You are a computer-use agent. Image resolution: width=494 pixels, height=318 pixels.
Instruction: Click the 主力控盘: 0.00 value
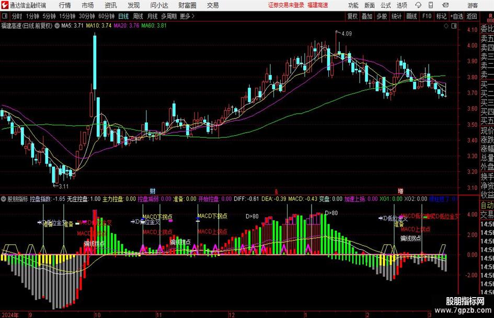point(119,199)
